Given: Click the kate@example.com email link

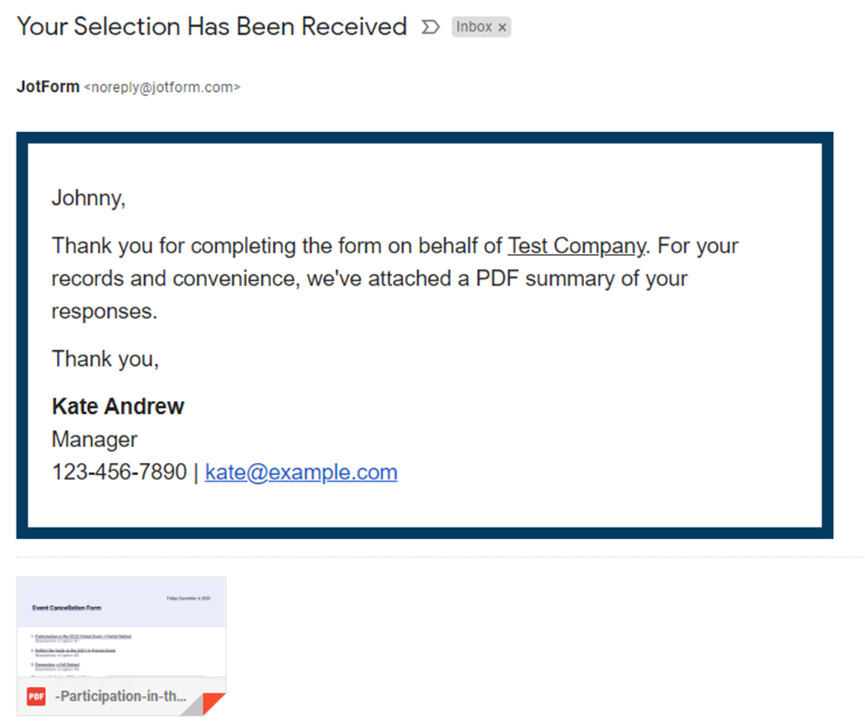Looking at the screenshot, I should [301, 472].
